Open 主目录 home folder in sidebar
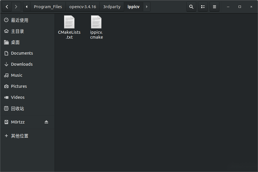The width and height of the screenshot is (258, 172). click(27, 31)
